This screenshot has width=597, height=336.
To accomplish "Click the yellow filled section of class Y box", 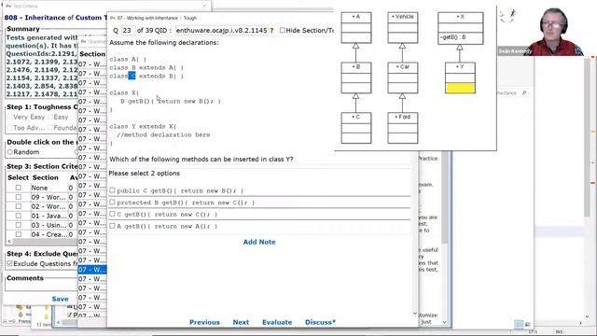I will [x=460, y=89].
